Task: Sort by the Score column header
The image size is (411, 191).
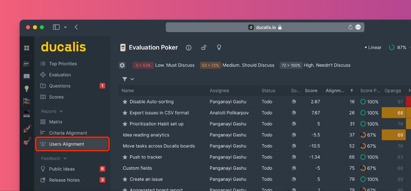Action: [x=311, y=91]
